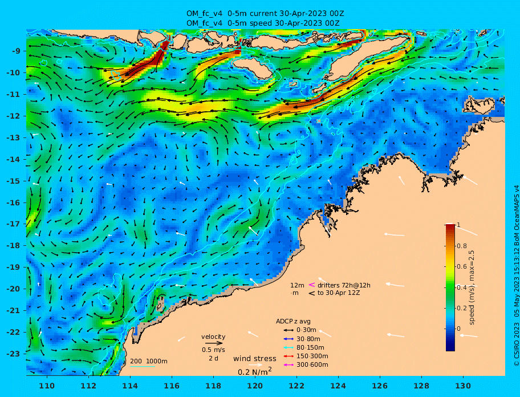This screenshot has width=520, height=397.
Task: Click the '0.5 m/s' velocity scale value
Action: (x=213, y=350)
